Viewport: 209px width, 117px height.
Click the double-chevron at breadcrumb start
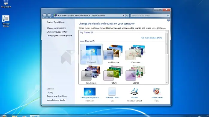tap(58, 16)
